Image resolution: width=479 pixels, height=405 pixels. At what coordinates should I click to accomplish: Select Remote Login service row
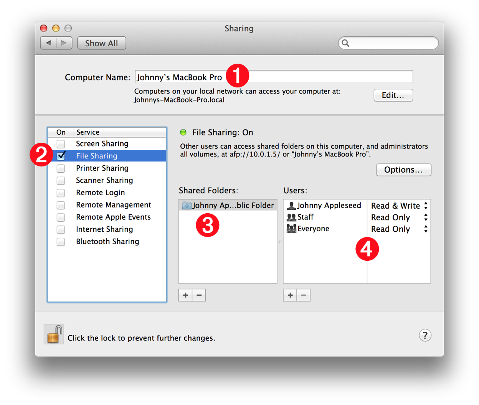pyautogui.click(x=107, y=193)
